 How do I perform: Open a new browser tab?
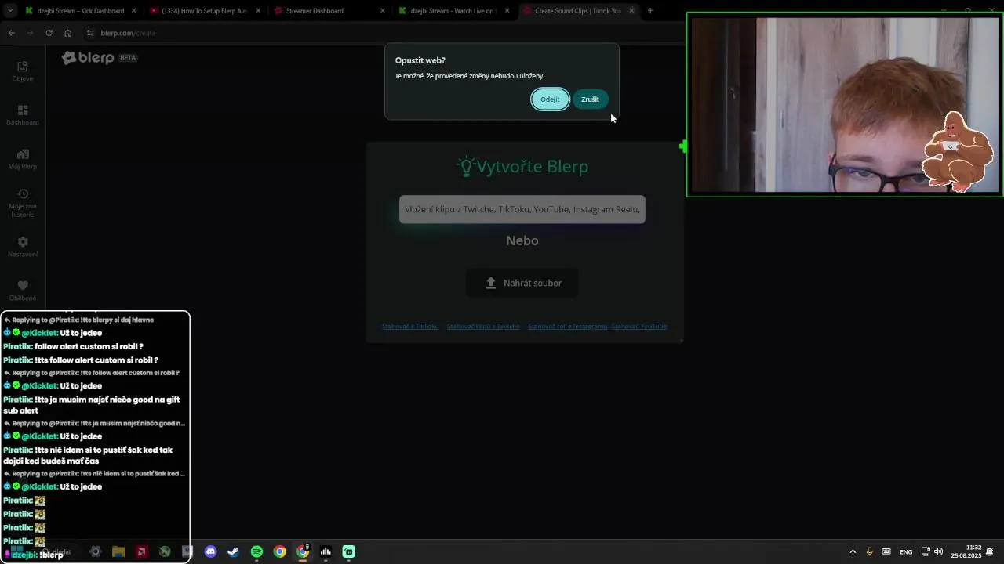click(x=650, y=11)
